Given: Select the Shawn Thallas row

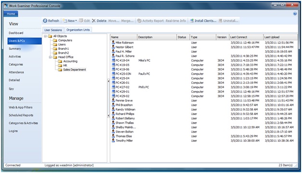Looking at the screenshot, I should click(204, 123).
